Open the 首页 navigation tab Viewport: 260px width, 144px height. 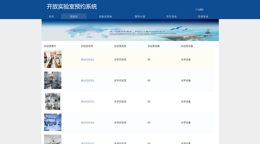pyautogui.click(x=51, y=16)
